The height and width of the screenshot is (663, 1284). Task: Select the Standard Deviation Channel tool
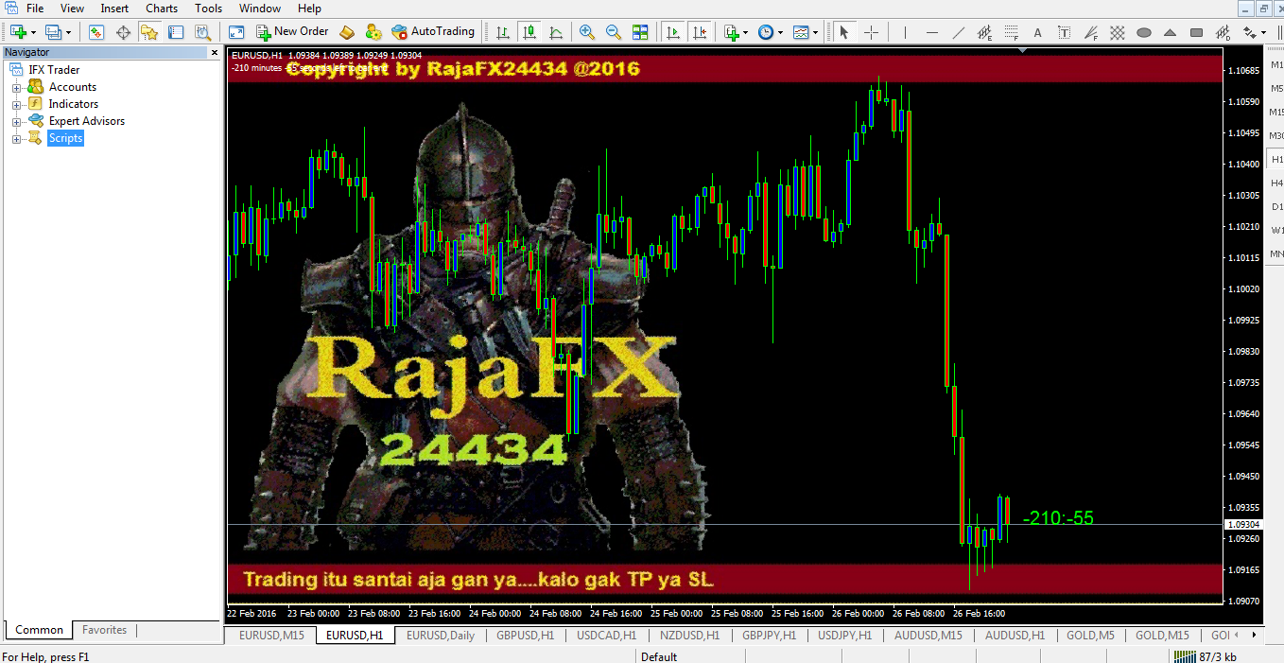coord(1223,32)
